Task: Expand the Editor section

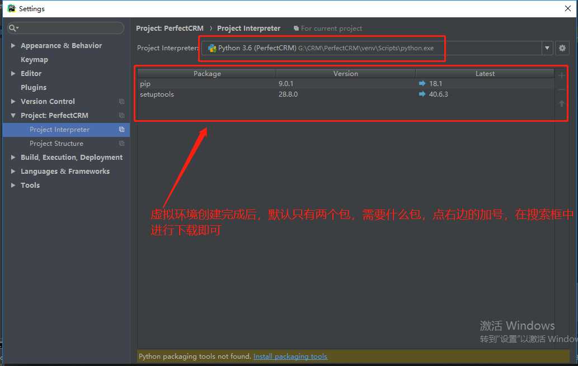Action: click(x=13, y=73)
